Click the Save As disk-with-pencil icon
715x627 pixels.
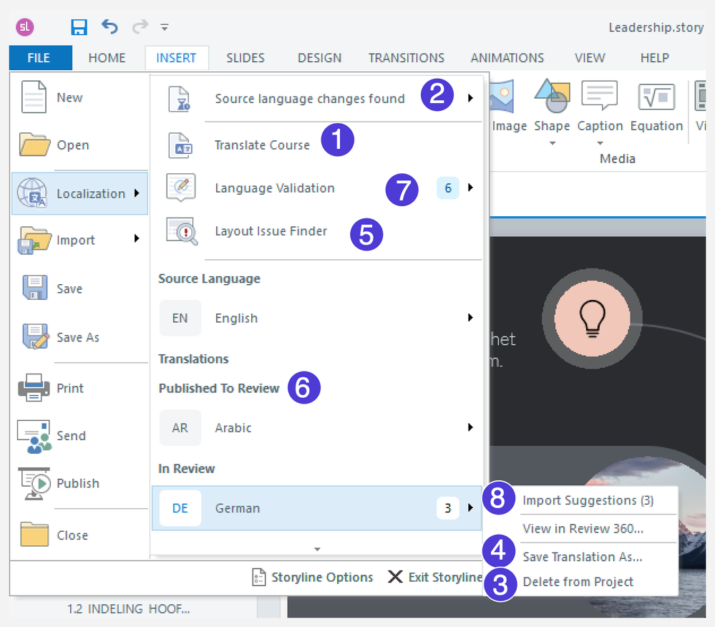coord(35,336)
